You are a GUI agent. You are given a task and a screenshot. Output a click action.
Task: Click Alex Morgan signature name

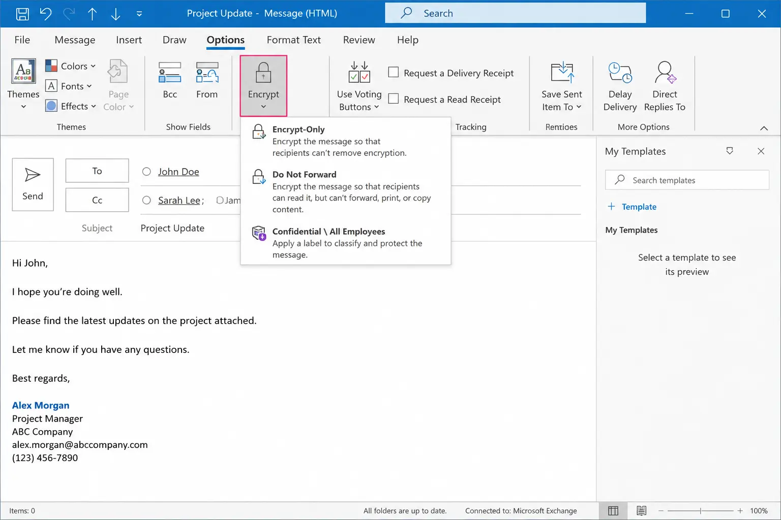(x=41, y=405)
